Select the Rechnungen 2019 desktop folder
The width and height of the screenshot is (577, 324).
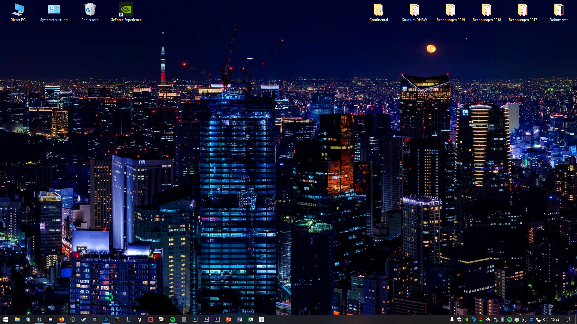coord(450,13)
